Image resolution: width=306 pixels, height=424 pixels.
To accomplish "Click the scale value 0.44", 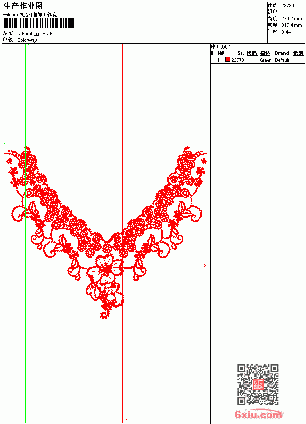I will (286, 32).
